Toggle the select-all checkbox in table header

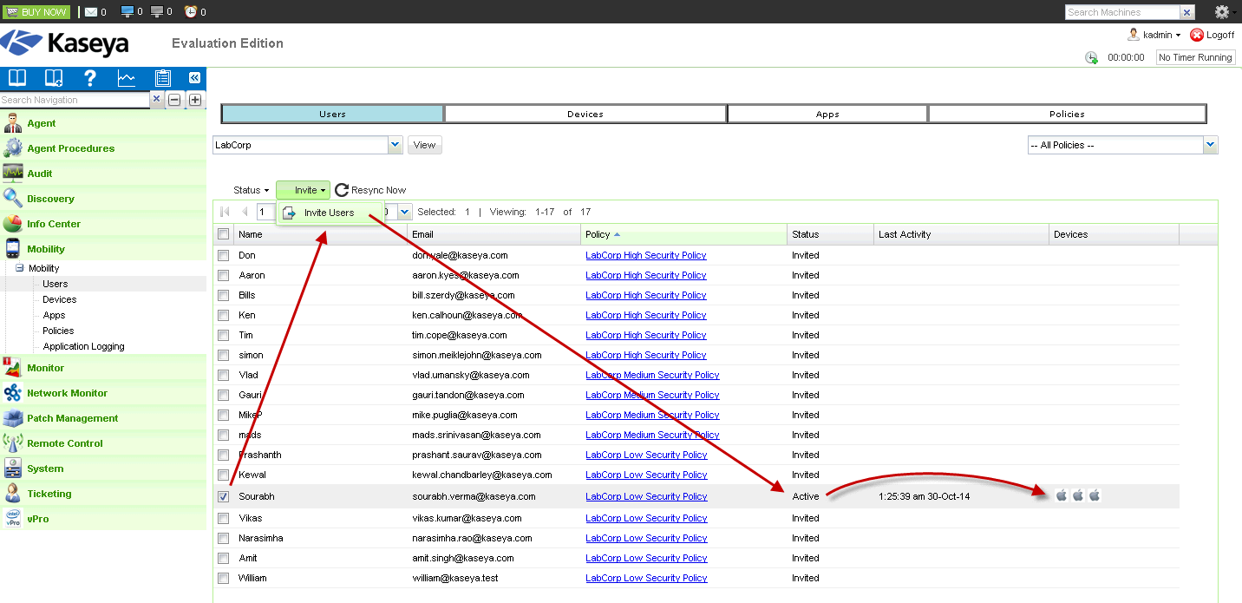pyautogui.click(x=223, y=234)
